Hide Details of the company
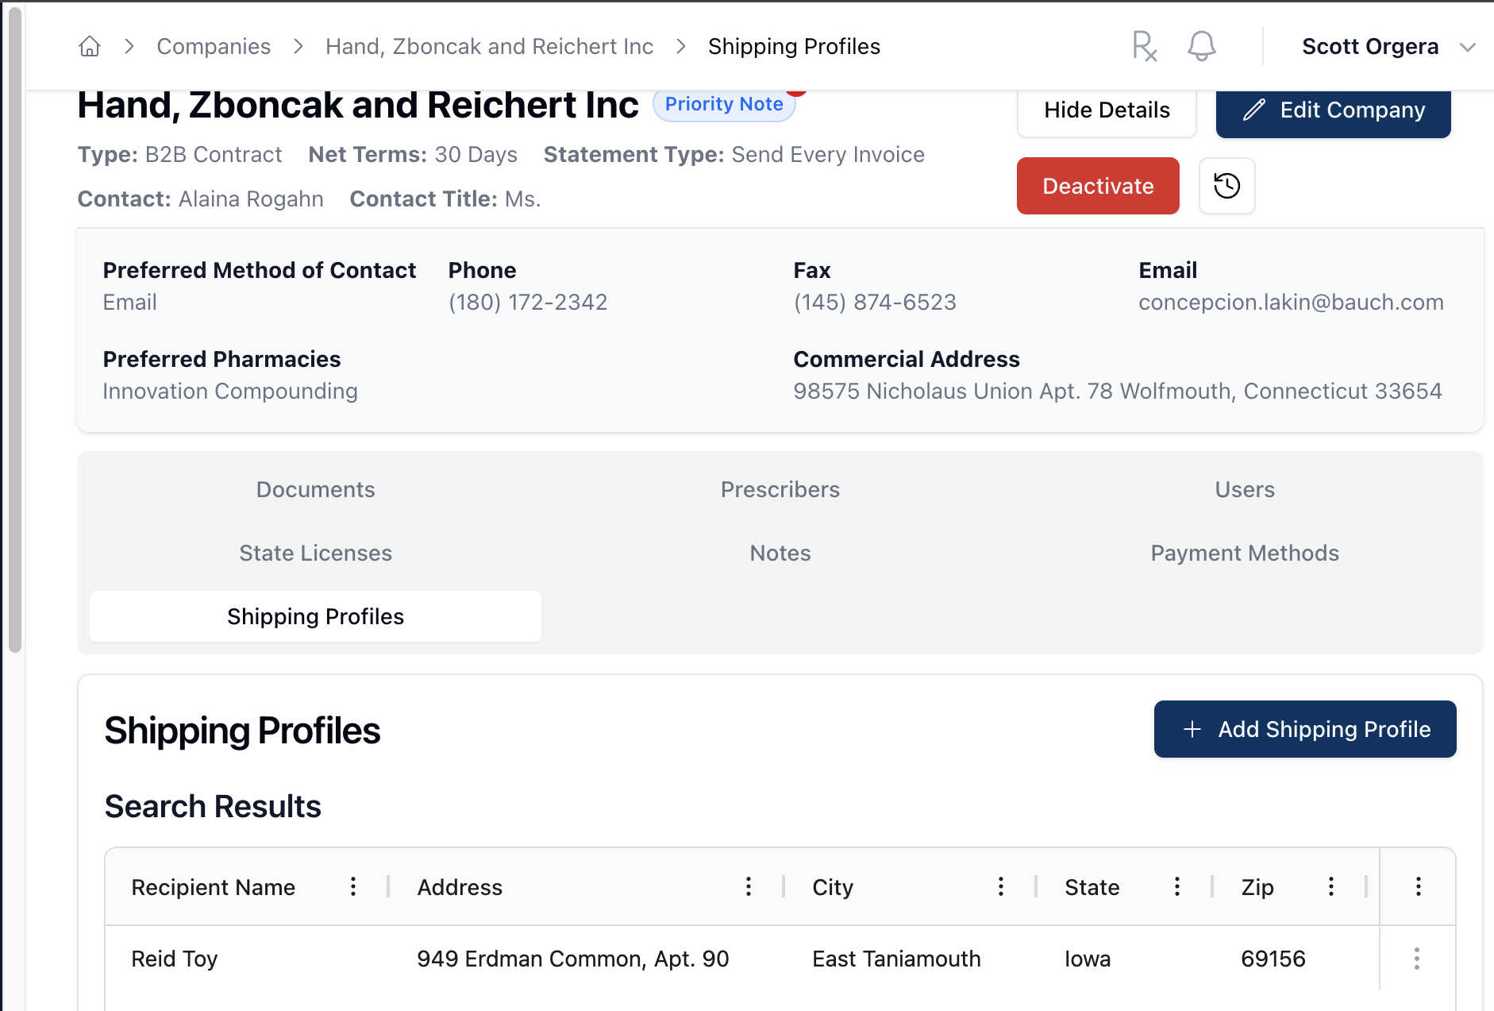The height and width of the screenshot is (1011, 1494). [1107, 110]
